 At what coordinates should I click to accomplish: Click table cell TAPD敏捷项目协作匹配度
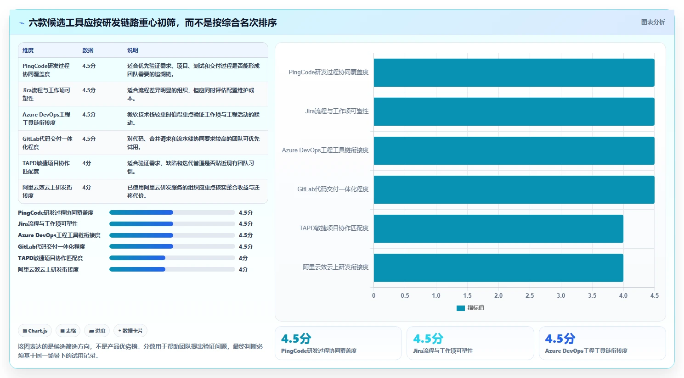click(x=47, y=167)
